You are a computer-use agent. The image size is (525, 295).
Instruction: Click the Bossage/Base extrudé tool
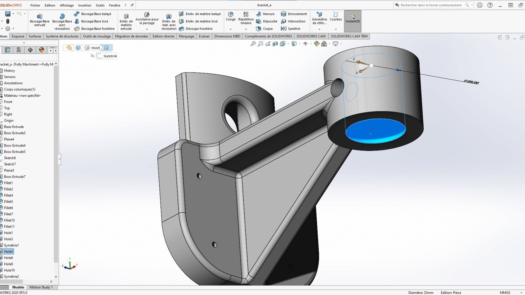(x=40, y=20)
